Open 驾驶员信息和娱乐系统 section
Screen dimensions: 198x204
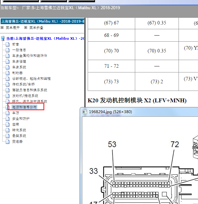(30, 90)
